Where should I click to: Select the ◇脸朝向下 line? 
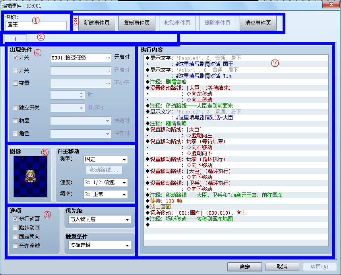pyautogui.click(x=236, y=153)
